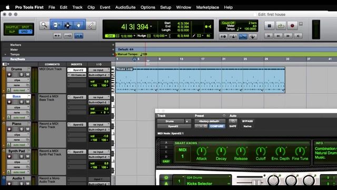
Task: Click the red Record button
Action: (292, 26)
